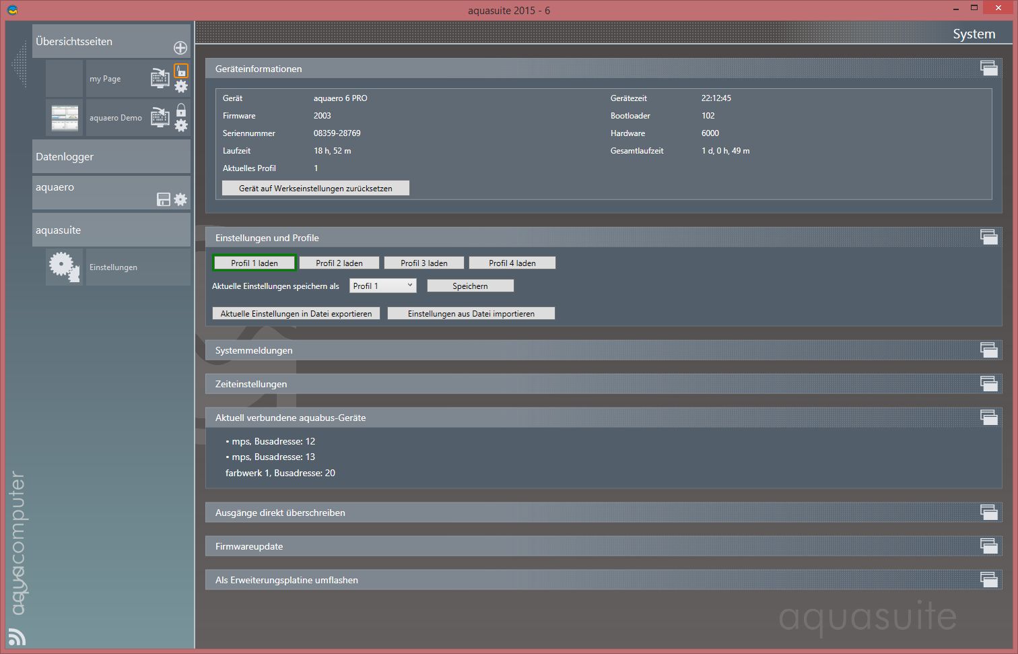Click the desktop mode icon for my Page
Image resolution: width=1018 pixels, height=654 pixels.
(160, 78)
